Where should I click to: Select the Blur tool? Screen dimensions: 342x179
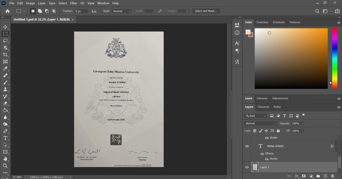pos(5,117)
